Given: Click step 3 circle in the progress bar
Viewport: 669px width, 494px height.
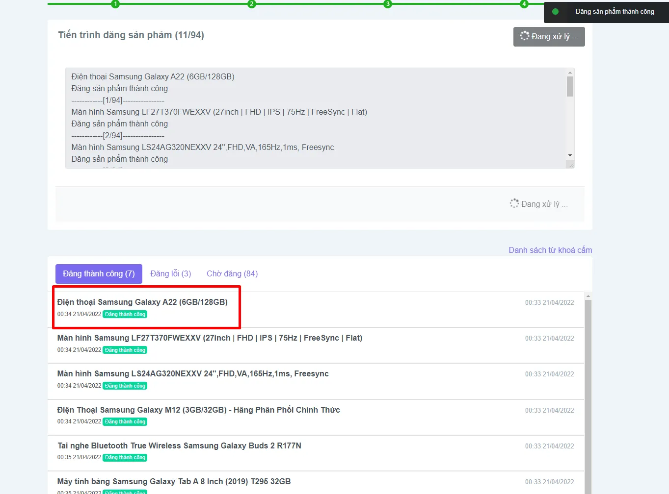Looking at the screenshot, I should pos(388,4).
